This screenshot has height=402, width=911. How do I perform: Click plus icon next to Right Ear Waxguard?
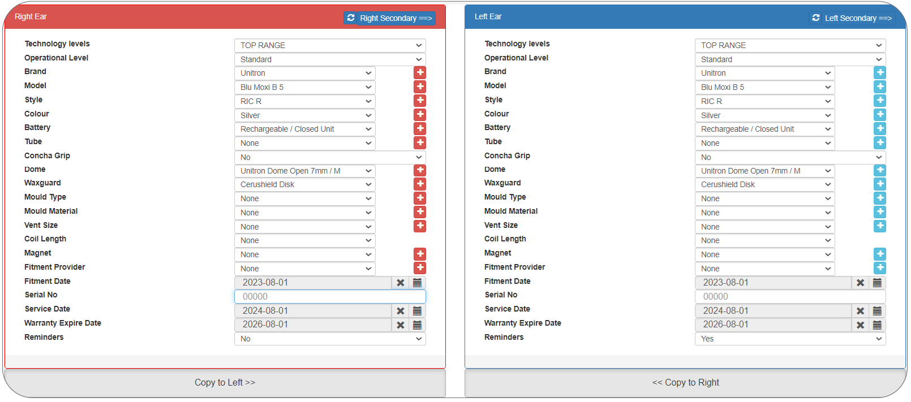coord(420,184)
